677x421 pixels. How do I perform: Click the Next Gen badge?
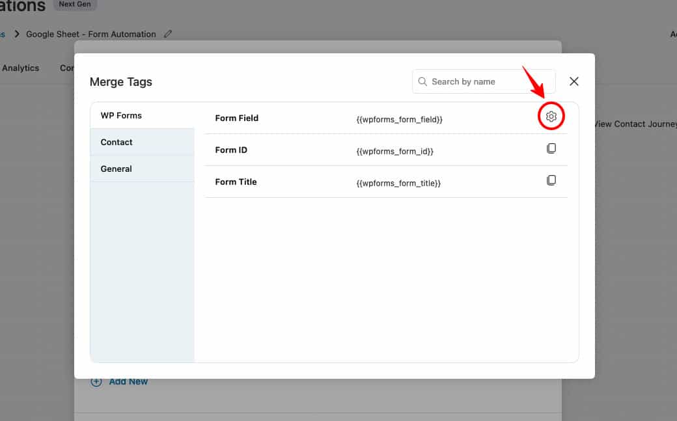coord(74,4)
